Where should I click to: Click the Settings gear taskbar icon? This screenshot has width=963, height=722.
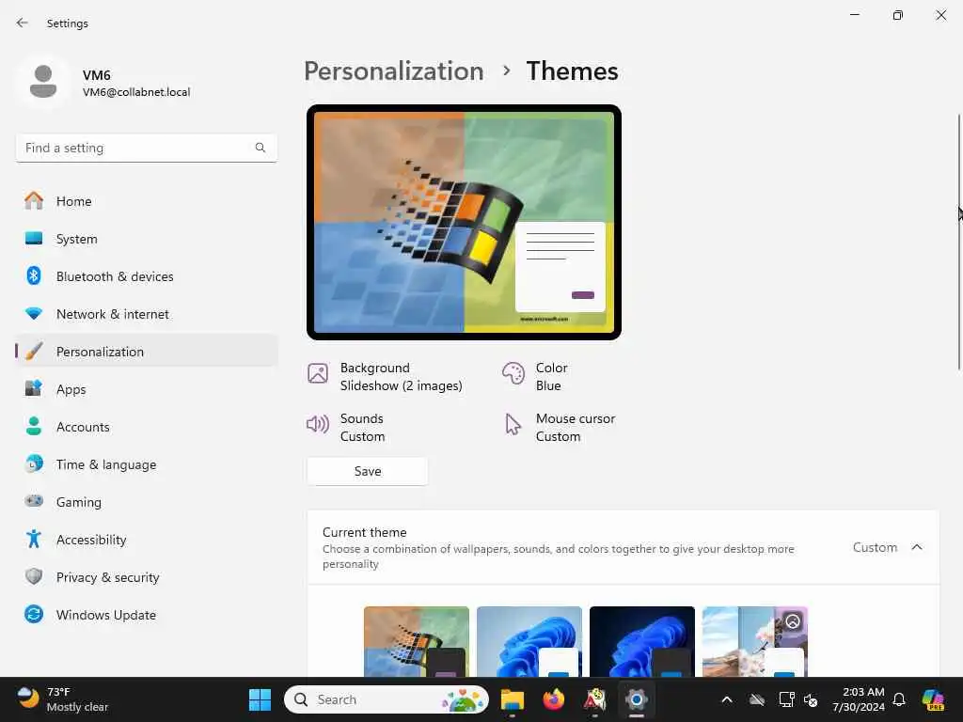pos(637,699)
